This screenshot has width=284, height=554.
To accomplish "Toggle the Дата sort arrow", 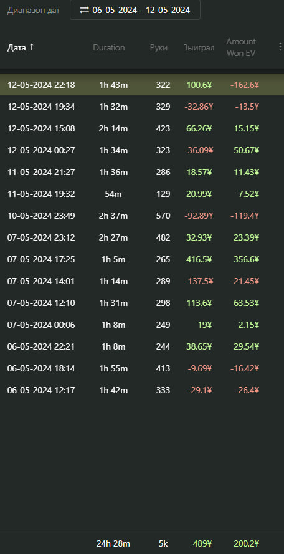I will pyautogui.click(x=31, y=47).
